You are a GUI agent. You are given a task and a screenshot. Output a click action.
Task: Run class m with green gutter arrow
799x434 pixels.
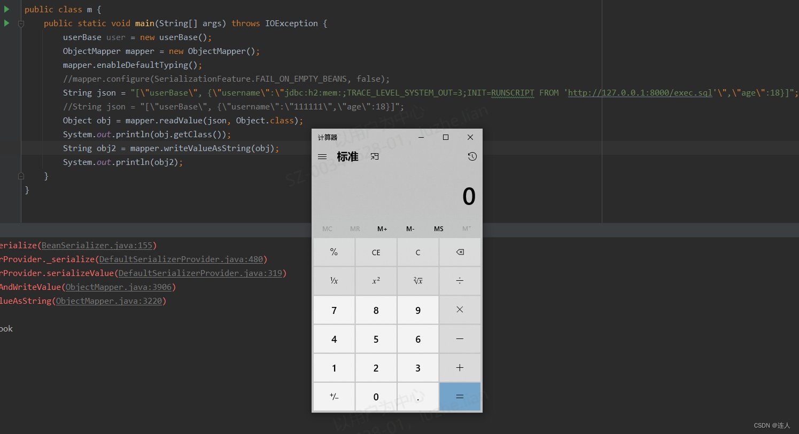[6, 9]
